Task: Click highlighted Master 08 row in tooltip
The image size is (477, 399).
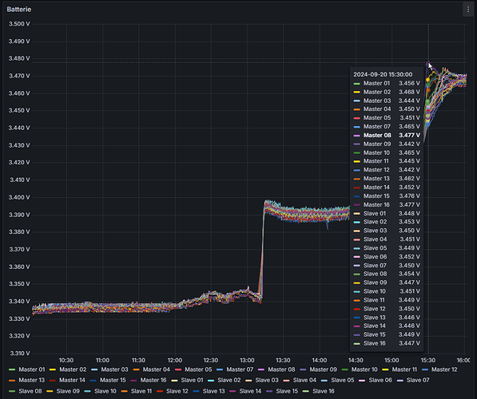Action: pos(387,135)
